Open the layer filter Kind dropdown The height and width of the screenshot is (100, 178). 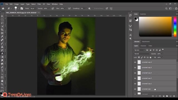click(139, 50)
